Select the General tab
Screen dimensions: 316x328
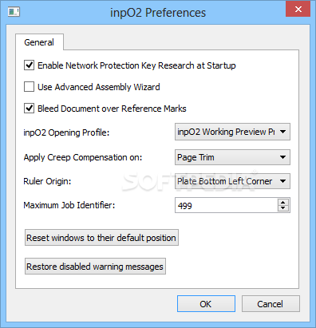point(39,42)
